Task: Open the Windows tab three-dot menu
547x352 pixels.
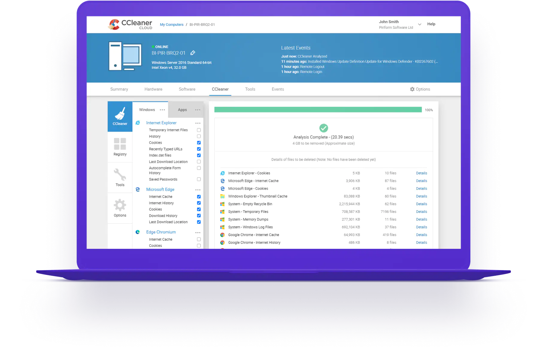Action: tap(162, 110)
